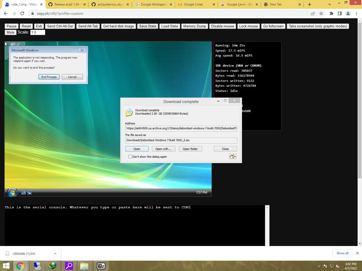Image resolution: width=362 pixels, height=271 pixels.
Task: Send Ctrl-Alt-Del to the VM
Action: 60,26
